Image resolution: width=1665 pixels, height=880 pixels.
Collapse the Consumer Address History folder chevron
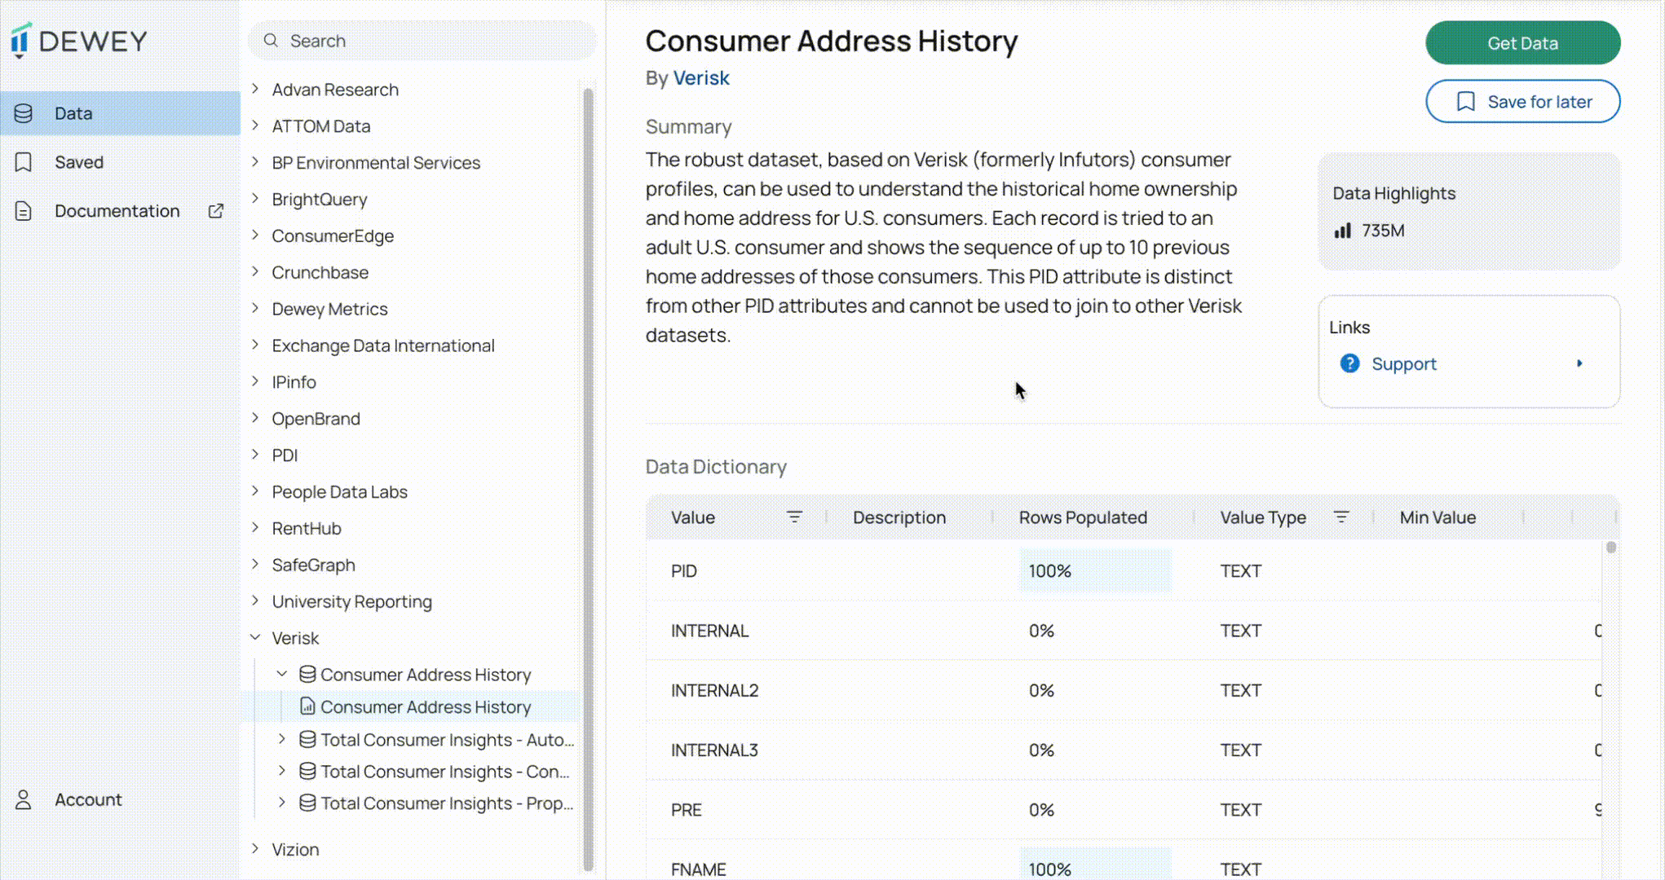click(282, 674)
